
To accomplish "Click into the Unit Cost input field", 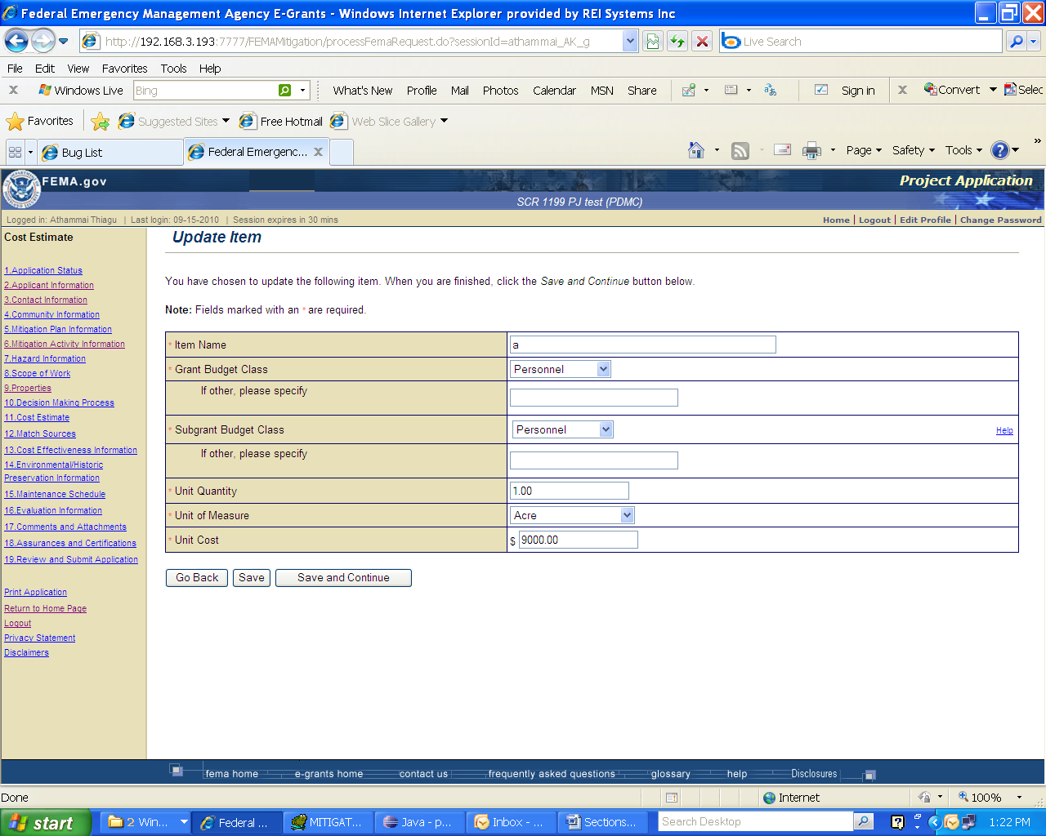I will pos(578,540).
